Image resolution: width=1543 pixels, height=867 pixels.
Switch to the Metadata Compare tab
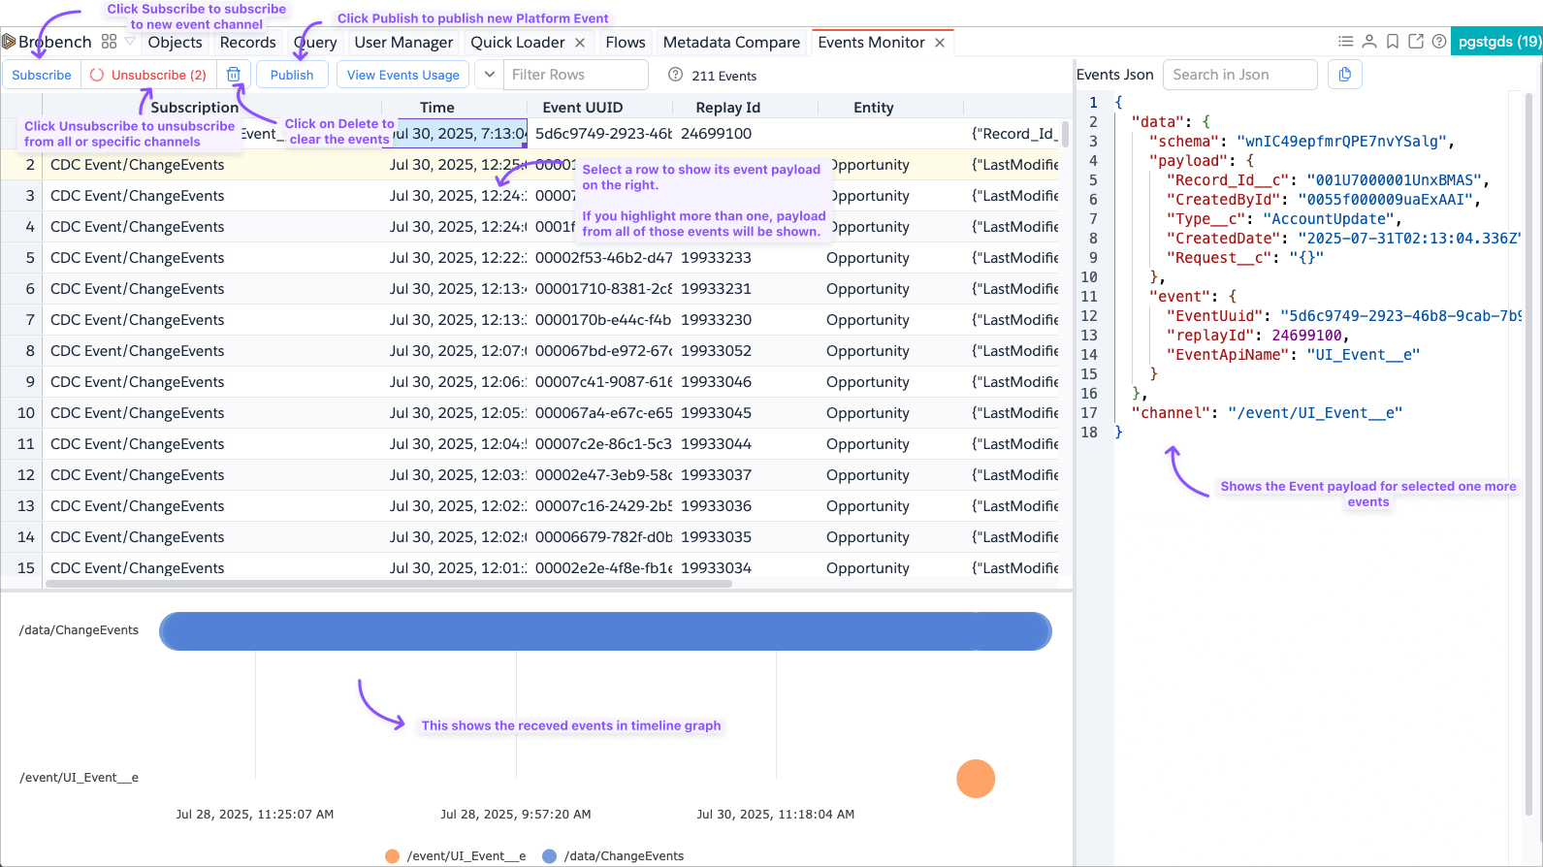click(x=731, y=43)
